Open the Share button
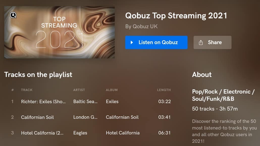 pos(212,42)
